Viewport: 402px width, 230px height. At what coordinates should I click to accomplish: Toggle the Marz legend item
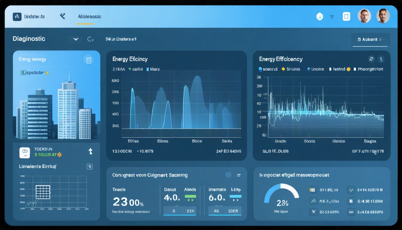(153, 69)
